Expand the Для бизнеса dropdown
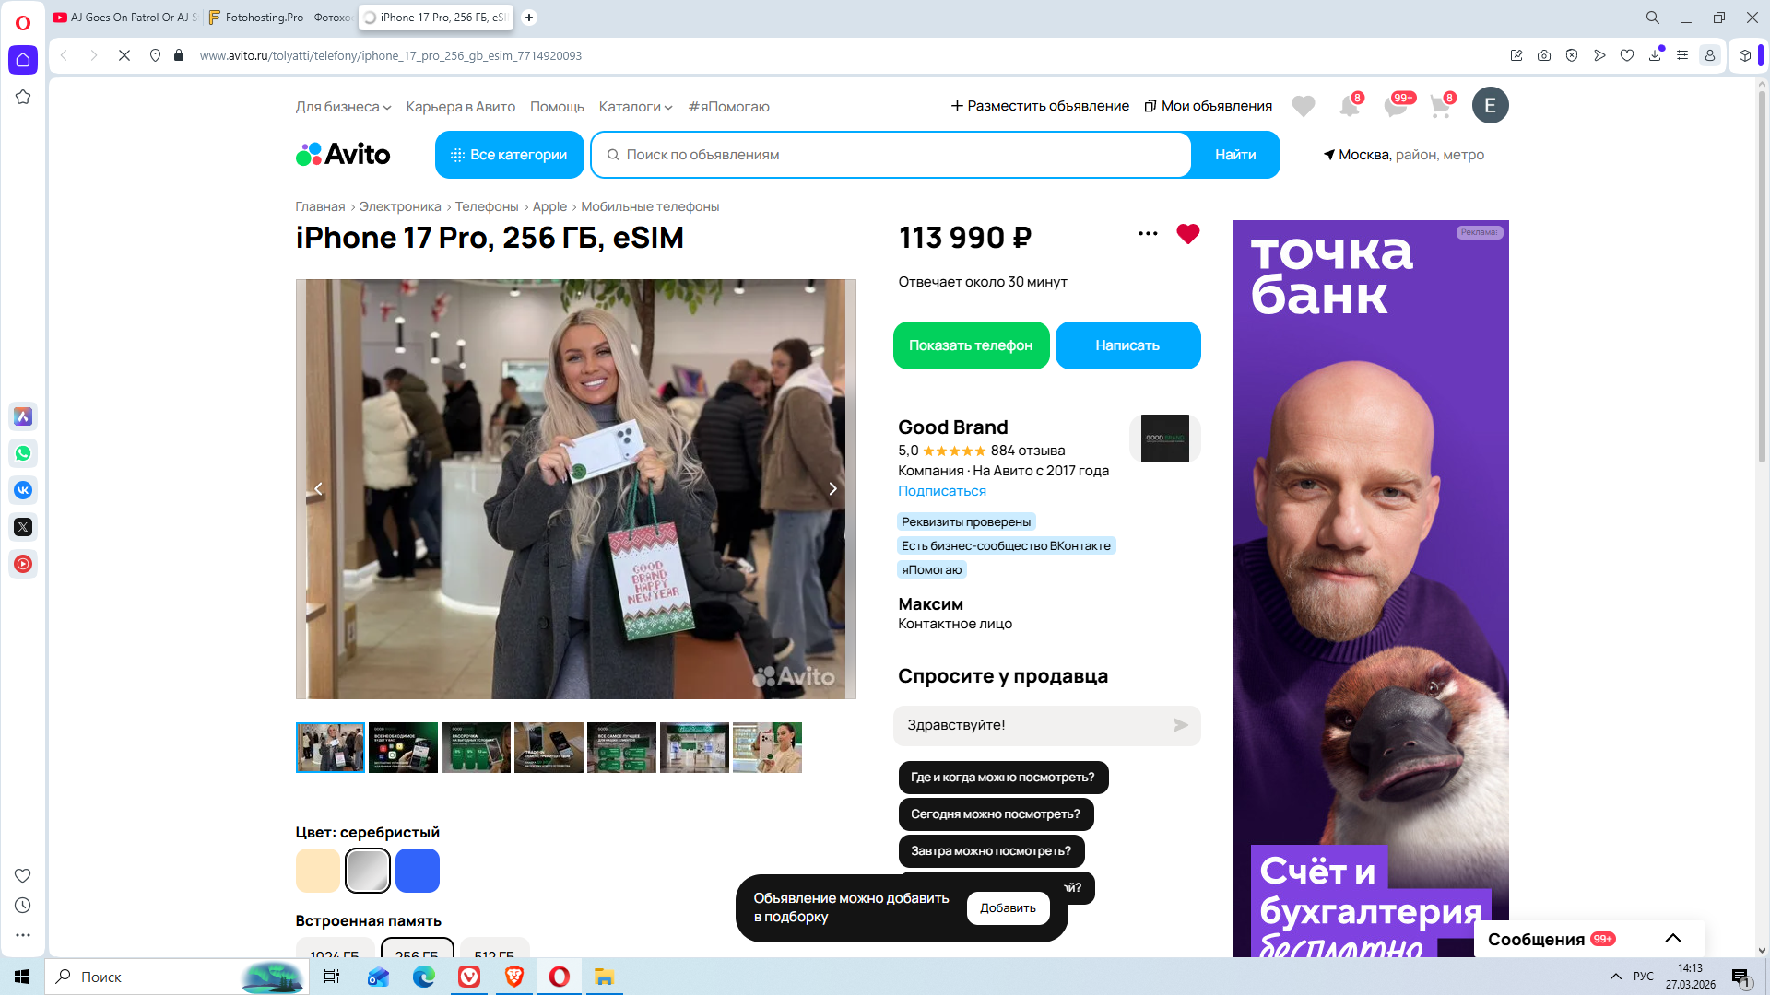 coord(343,107)
